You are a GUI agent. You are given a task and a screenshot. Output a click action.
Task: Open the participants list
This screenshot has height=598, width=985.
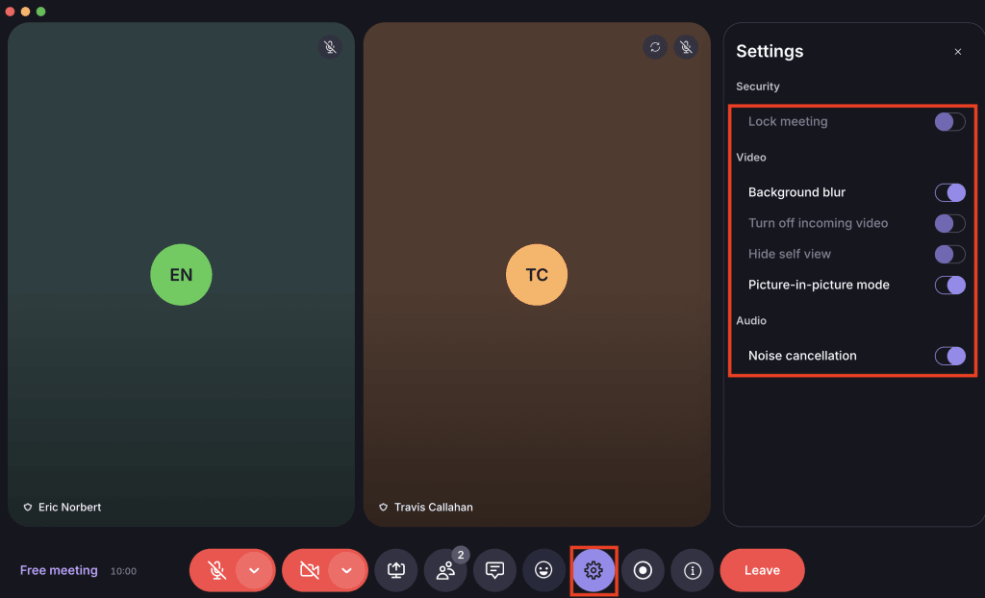click(445, 570)
